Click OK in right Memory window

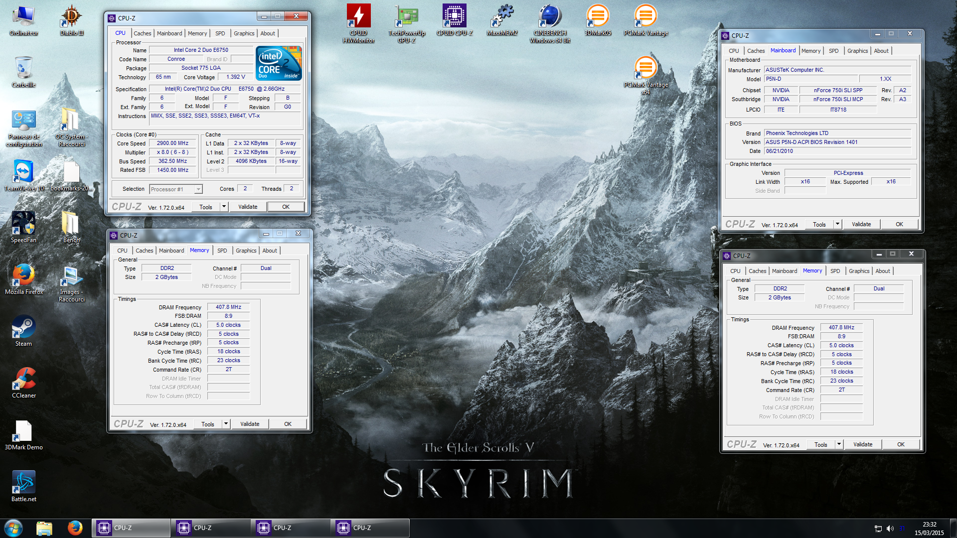[x=901, y=444]
